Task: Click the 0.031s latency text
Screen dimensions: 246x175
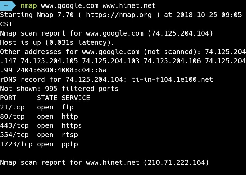Action: [x=61, y=42]
